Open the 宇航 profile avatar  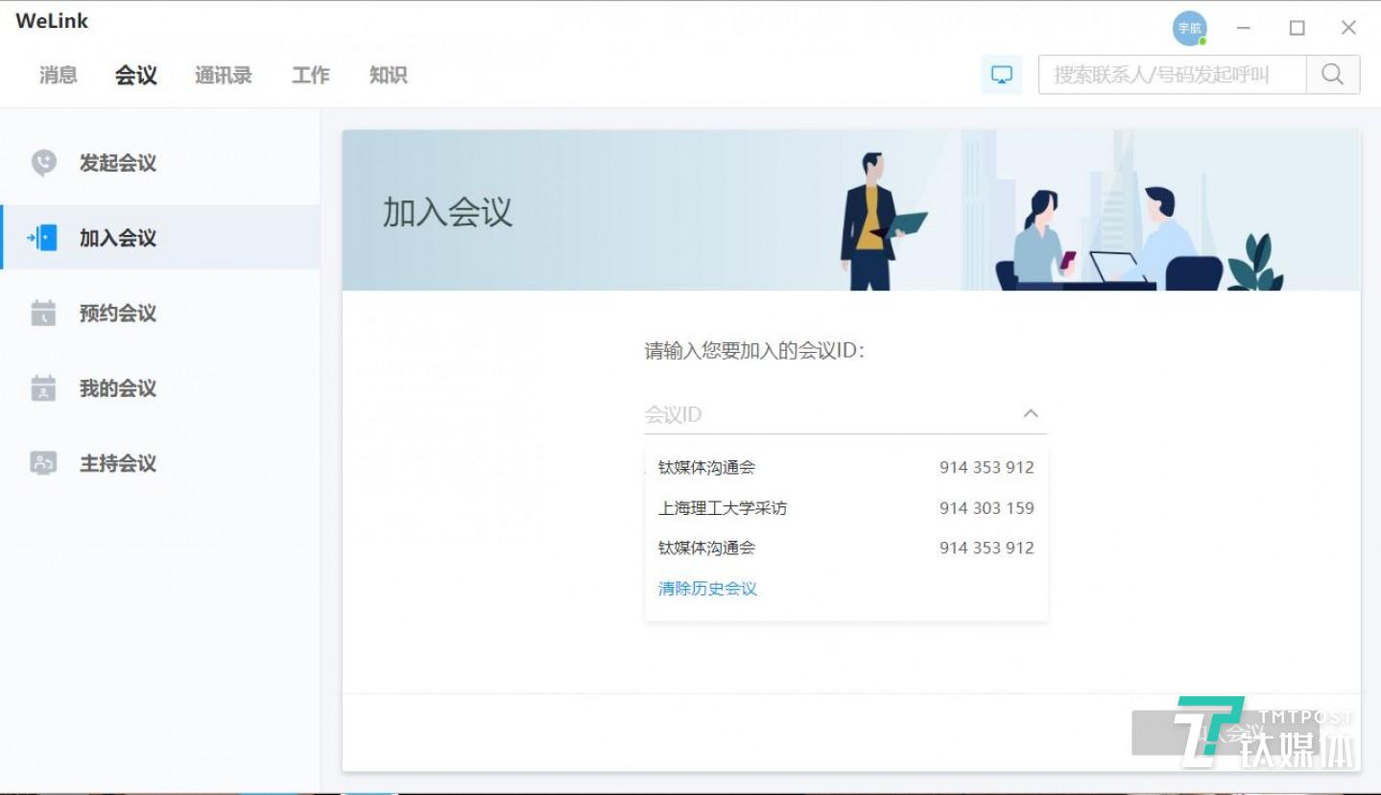click(1189, 28)
